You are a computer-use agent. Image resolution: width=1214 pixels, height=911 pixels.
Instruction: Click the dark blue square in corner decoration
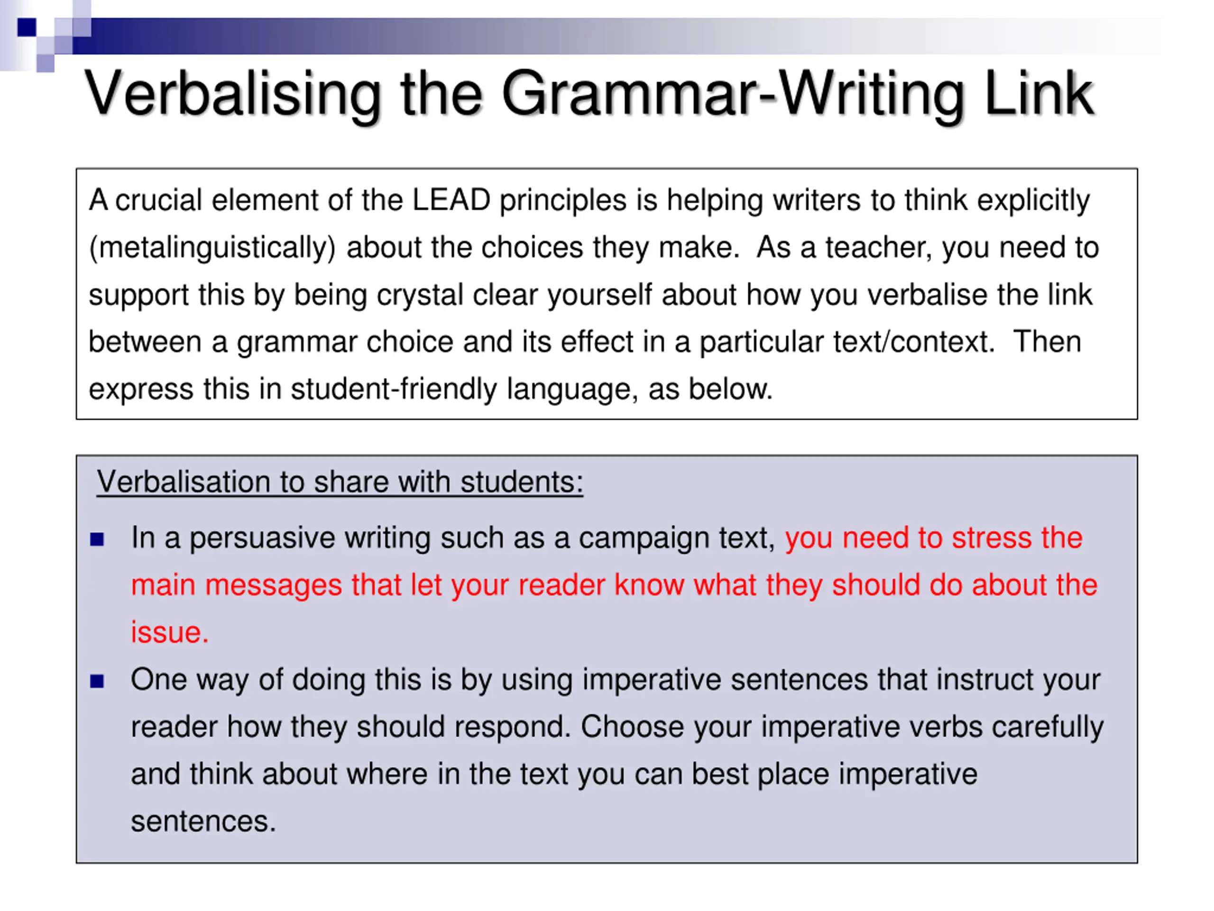point(27,27)
